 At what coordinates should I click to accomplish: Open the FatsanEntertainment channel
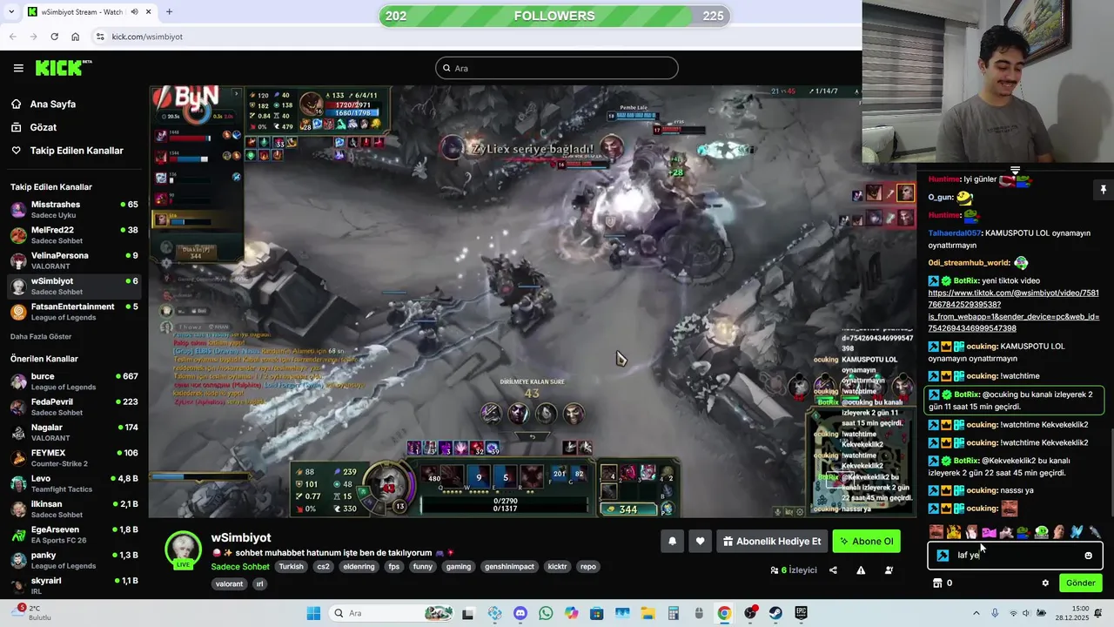[x=74, y=312]
